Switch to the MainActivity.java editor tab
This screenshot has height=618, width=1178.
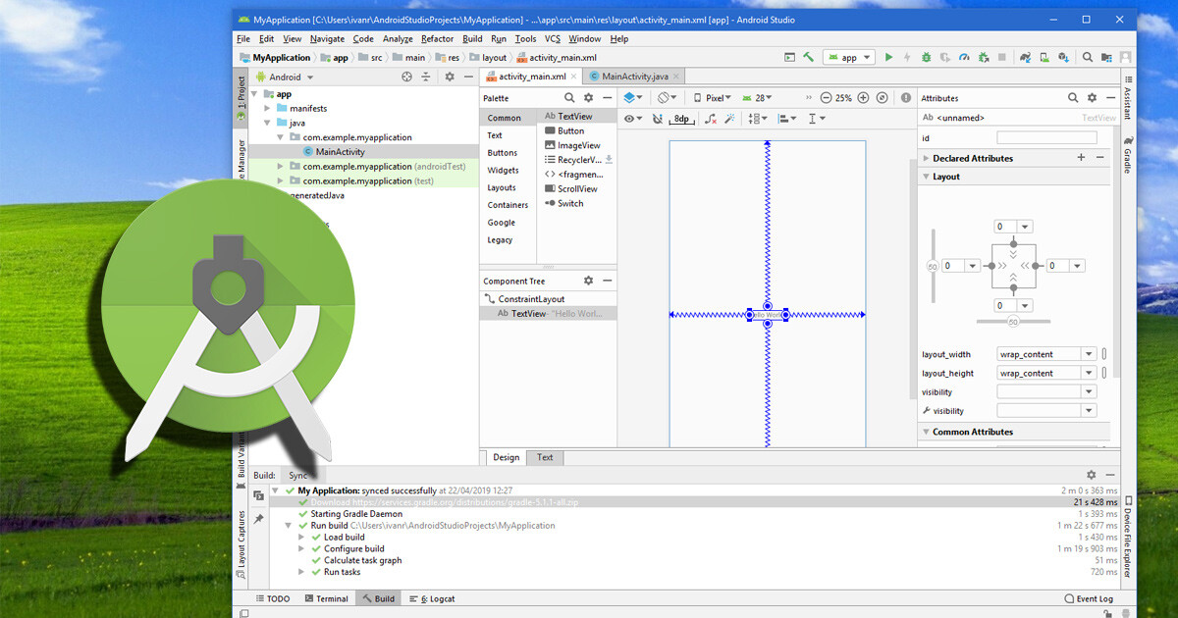(635, 77)
